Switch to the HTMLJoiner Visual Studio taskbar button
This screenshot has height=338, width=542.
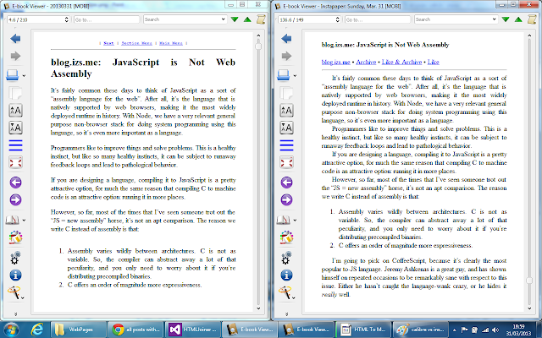click(192, 330)
